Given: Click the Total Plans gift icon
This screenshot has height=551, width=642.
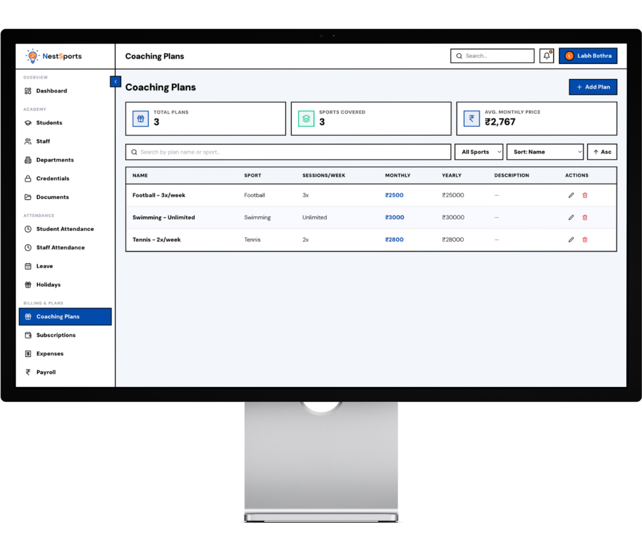Looking at the screenshot, I should pyautogui.click(x=140, y=119).
